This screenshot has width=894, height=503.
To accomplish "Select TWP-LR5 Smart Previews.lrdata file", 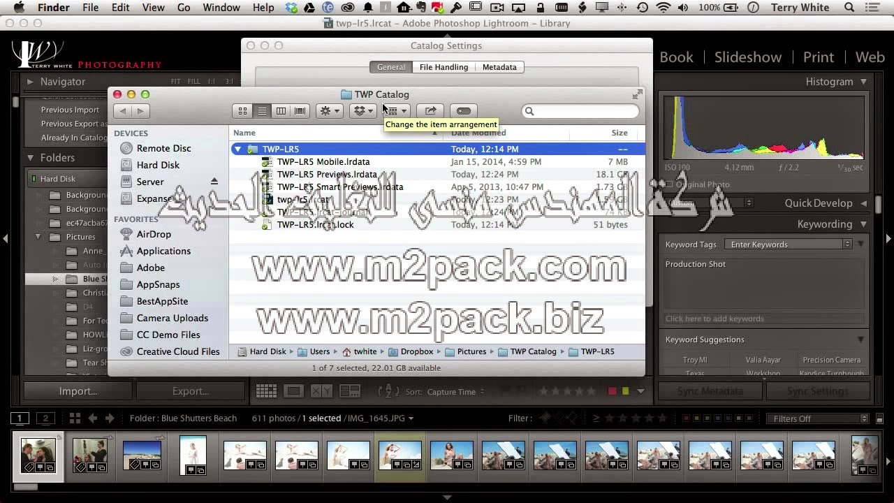I will click(340, 187).
